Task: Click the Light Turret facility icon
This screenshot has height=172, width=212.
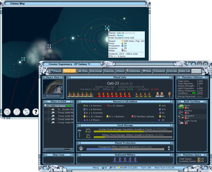Action: pos(181,122)
